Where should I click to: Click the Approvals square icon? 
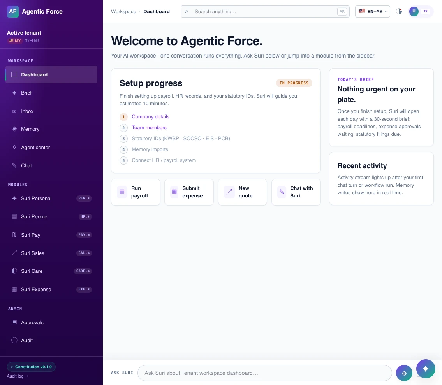click(14, 322)
